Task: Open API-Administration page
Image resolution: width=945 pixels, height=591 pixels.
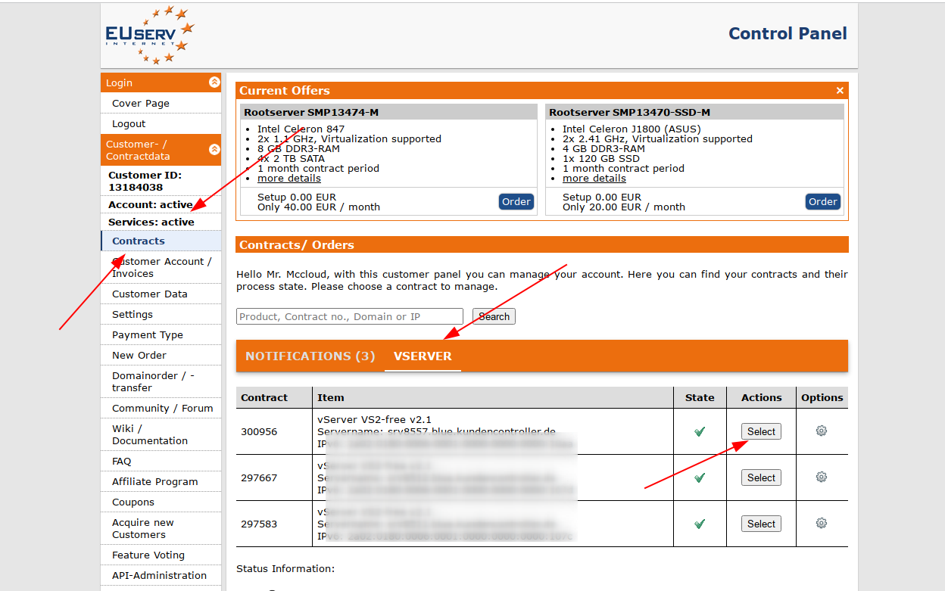Action: (161, 575)
